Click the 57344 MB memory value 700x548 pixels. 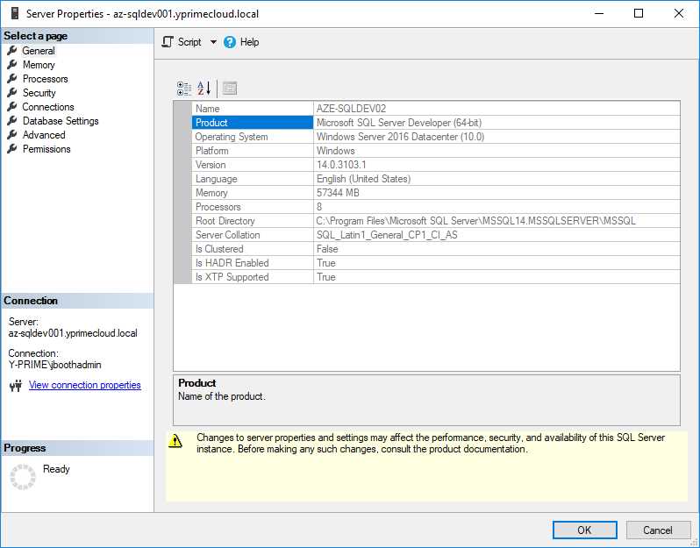click(338, 193)
